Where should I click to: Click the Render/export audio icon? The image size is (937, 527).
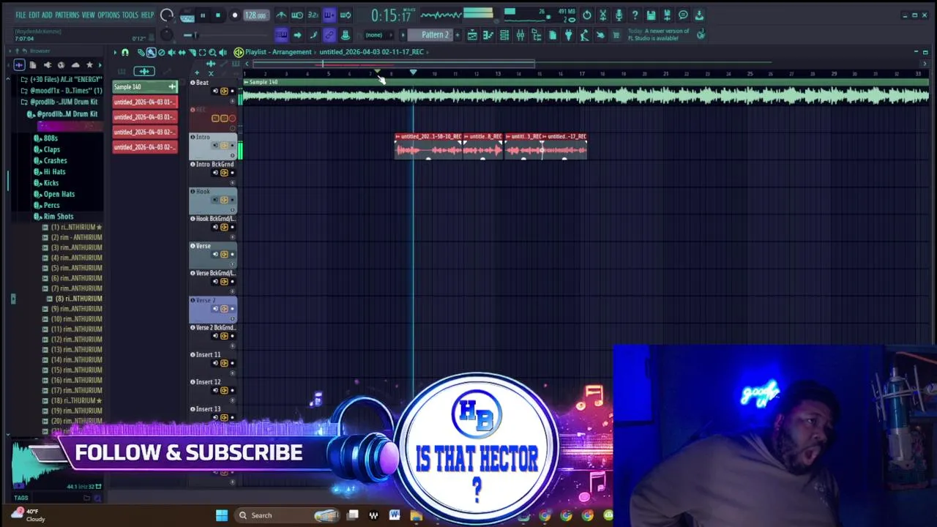tap(667, 15)
